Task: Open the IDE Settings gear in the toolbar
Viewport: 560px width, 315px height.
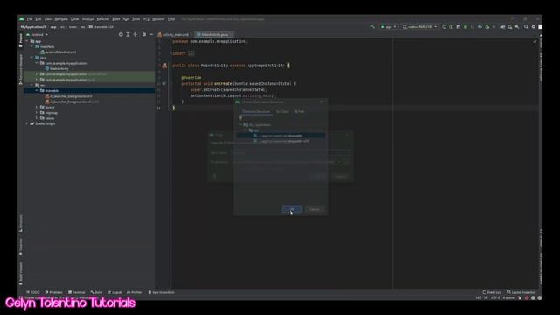Action: [x=534, y=27]
